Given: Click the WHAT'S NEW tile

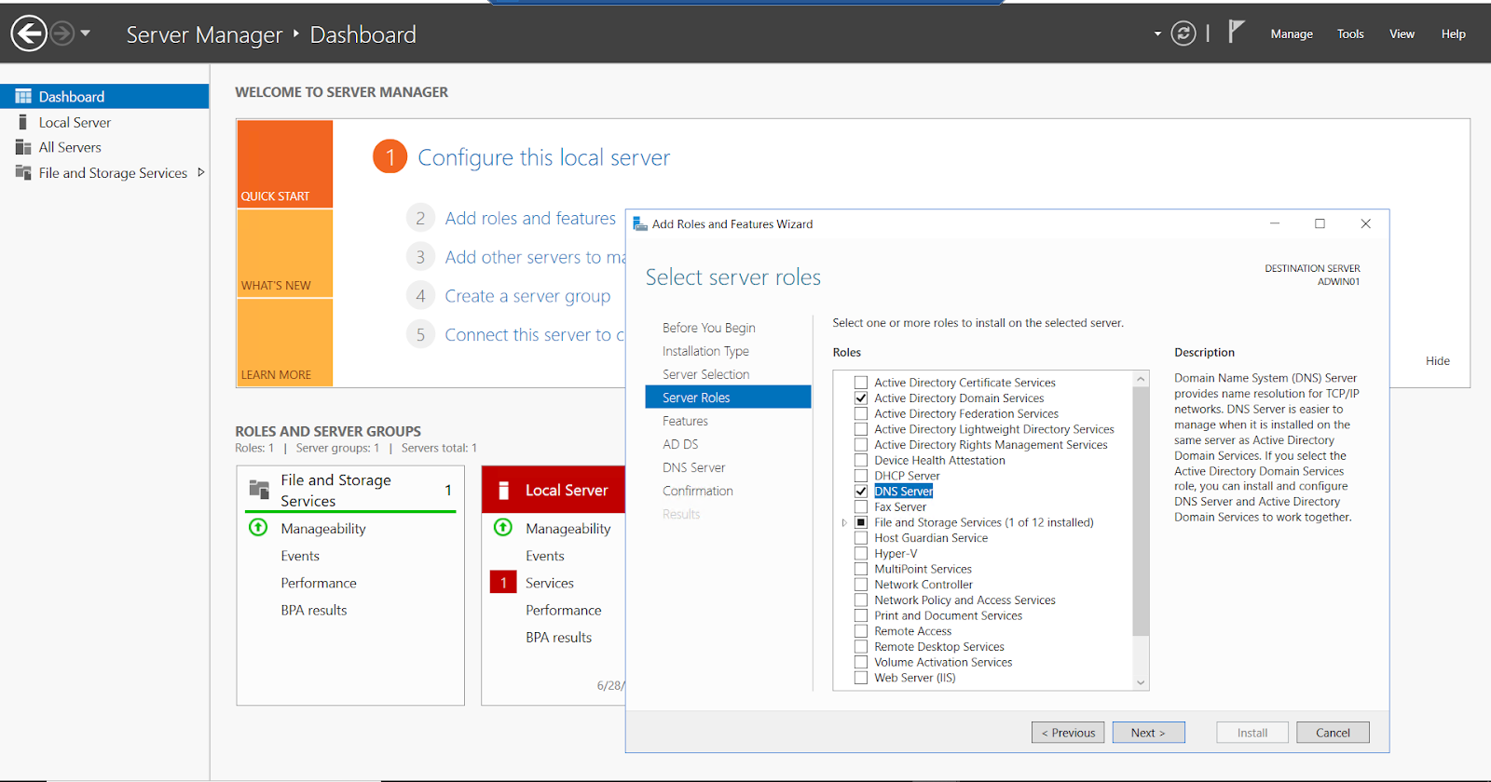Looking at the screenshot, I should coord(285,254).
